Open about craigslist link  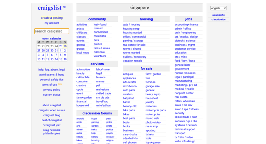pos(52,105)
